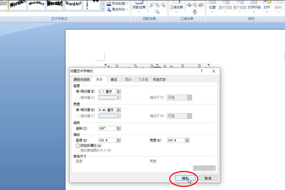The height and width of the screenshot is (190, 285).
Task: Click the width field showing 8.46 厘米
Action: point(107,110)
